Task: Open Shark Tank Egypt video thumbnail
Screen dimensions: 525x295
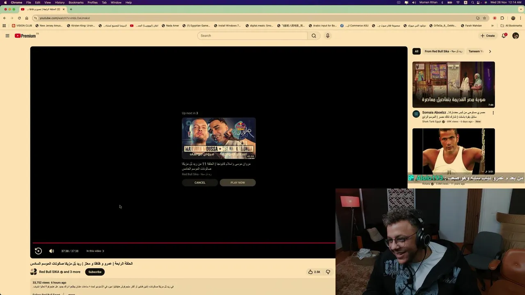Action: point(454,85)
